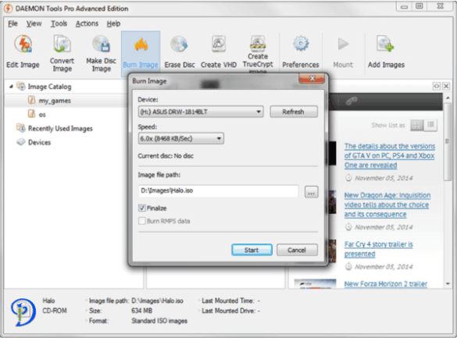This screenshot has height=338, width=457.
Task: Click Refresh device list button
Action: (294, 112)
